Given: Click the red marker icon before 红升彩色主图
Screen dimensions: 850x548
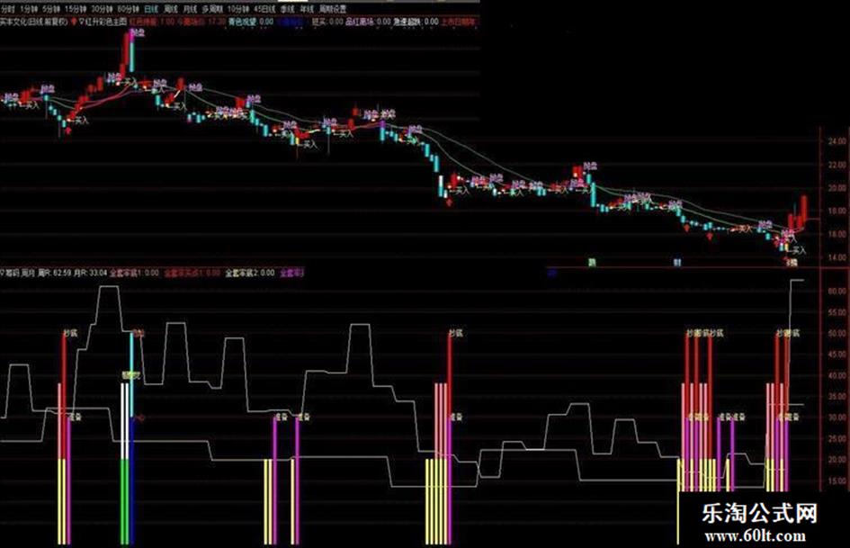Looking at the screenshot, I should point(74,22).
